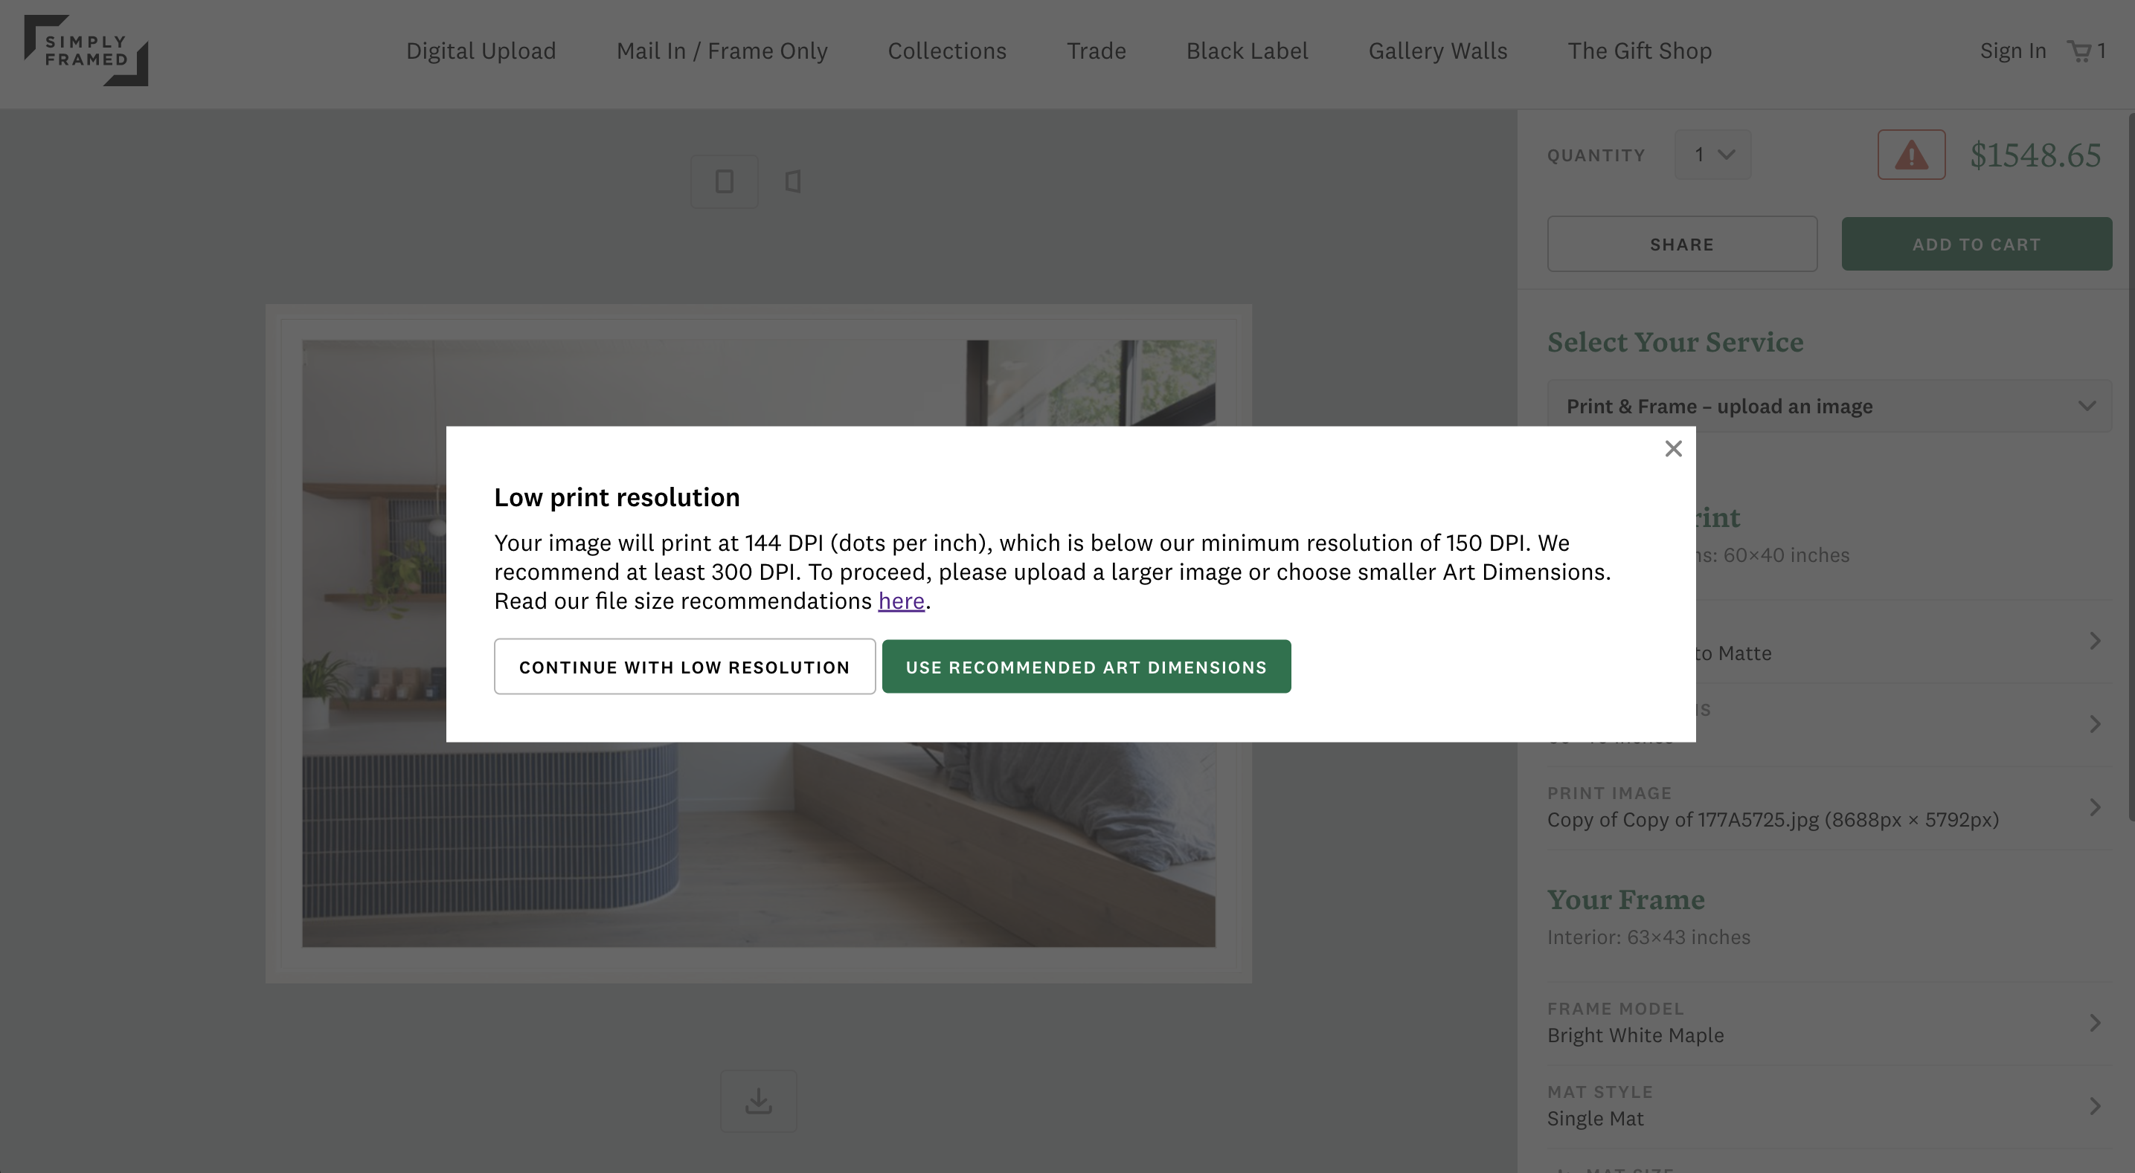The height and width of the screenshot is (1173, 2135).
Task: Click Use Recommended Art Dimensions
Action: coord(1087,666)
